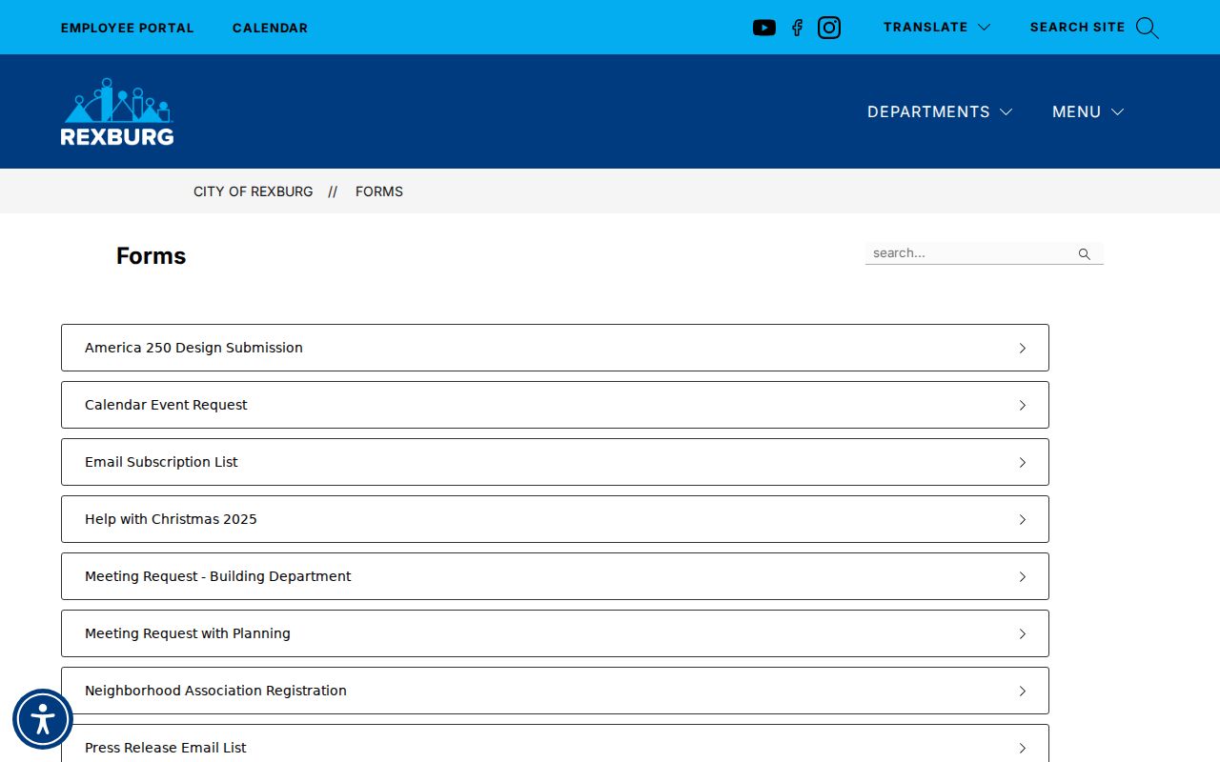Click the America 250 Design Submission chevron
Viewport: 1220px width, 762px height.
tap(1022, 348)
